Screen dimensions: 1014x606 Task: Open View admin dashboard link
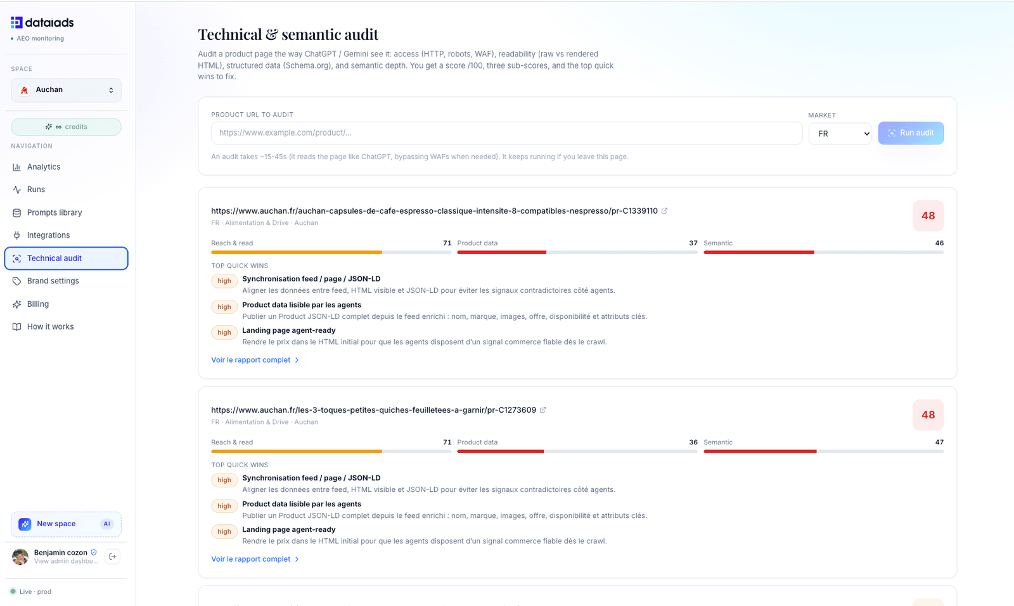coord(66,562)
